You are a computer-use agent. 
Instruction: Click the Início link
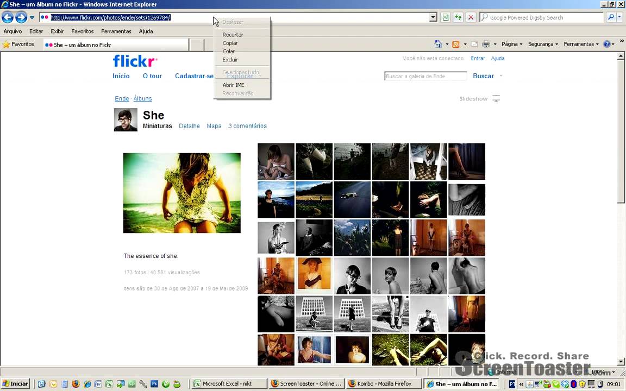[121, 76]
